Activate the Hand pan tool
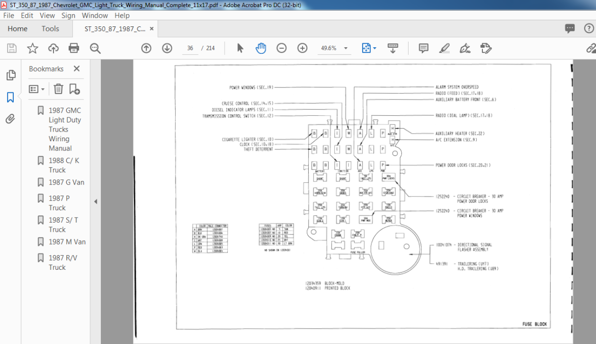The height and width of the screenshot is (344, 596). [x=261, y=48]
